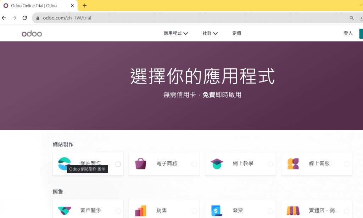
Task: Select the 電子商務 radio circle
Action: click(x=194, y=164)
